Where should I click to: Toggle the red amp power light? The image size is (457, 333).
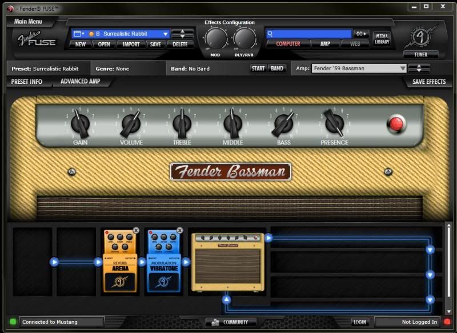click(395, 124)
